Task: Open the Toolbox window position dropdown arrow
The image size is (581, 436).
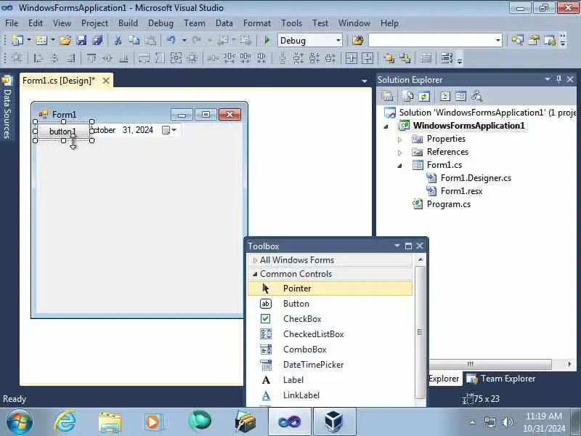Action: 397,246
